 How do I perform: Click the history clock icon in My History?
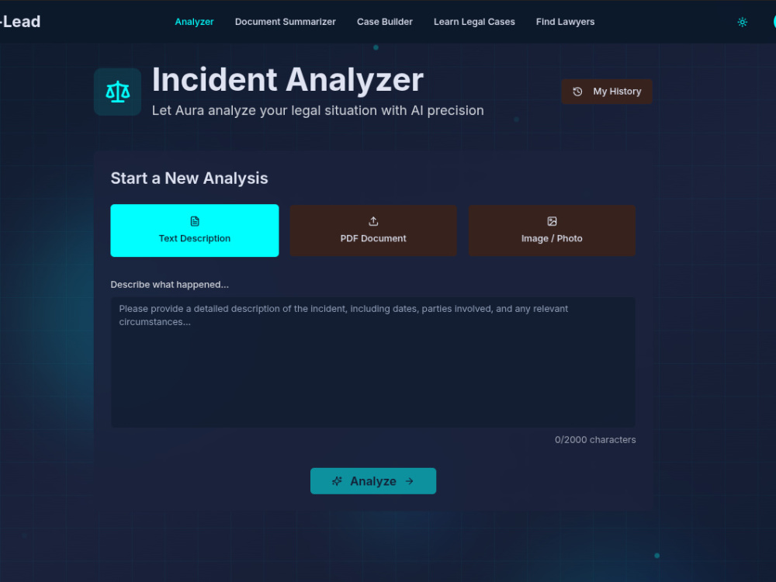(577, 92)
